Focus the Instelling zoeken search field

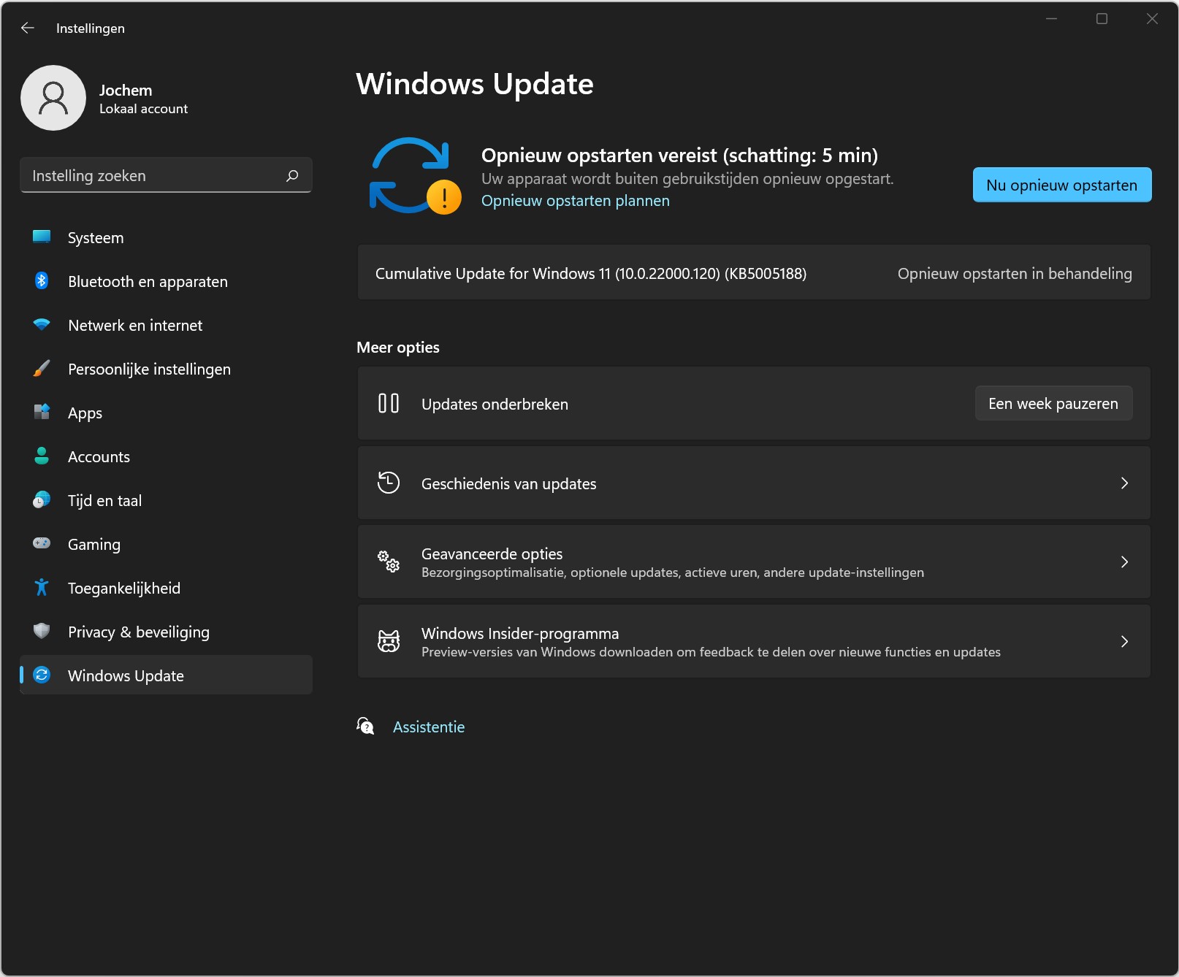click(x=153, y=175)
